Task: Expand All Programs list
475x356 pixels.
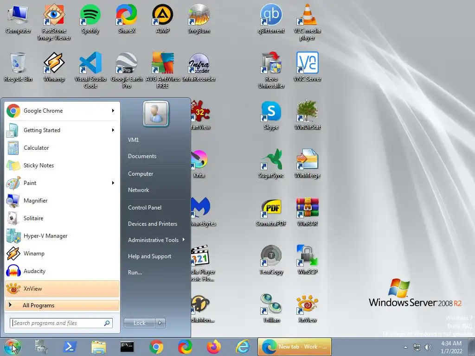Action: point(62,305)
